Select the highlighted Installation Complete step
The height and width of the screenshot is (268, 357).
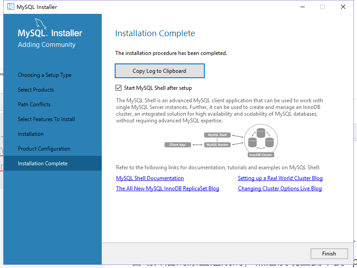(x=53, y=163)
